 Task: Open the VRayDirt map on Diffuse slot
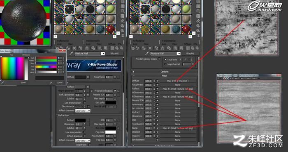[178, 81]
